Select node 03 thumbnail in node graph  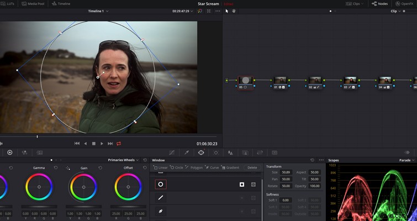pyautogui.click(x=350, y=80)
